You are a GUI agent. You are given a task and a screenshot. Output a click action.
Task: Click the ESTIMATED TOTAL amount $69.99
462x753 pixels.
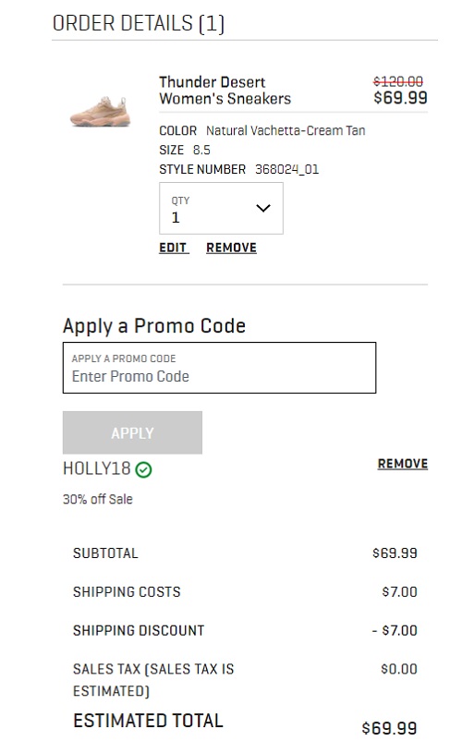[390, 728]
